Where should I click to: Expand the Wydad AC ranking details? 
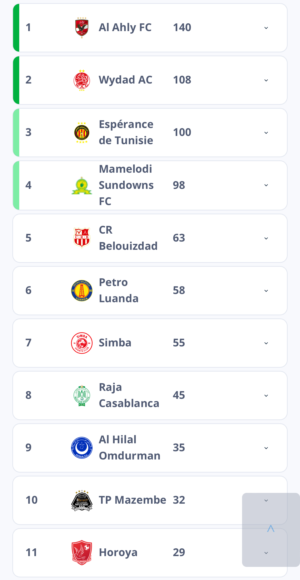pos(266,80)
